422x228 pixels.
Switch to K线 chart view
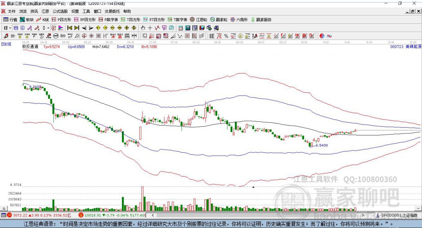42,20
